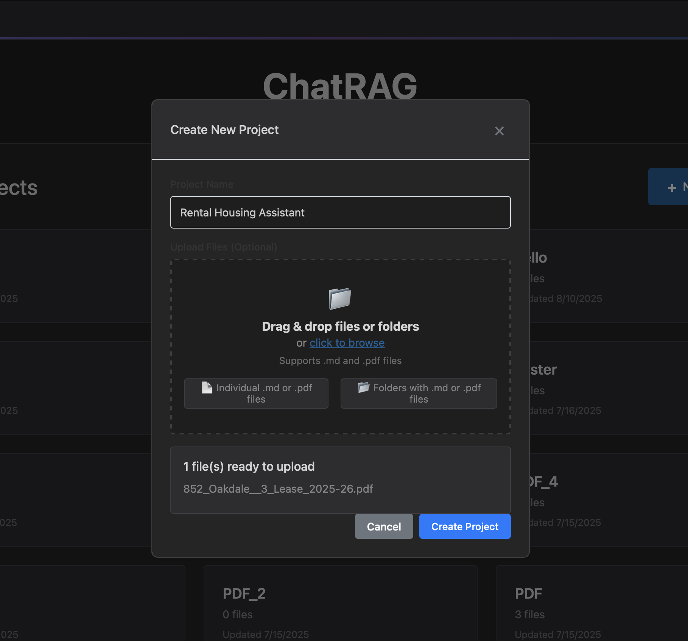Choose 'Folders with .md or .pdf files' upload mode

(x=419, y=394)
